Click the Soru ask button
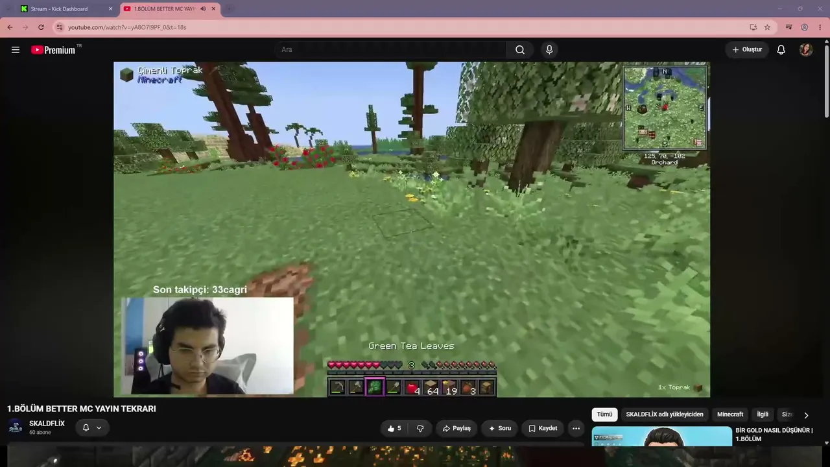 [x=499, y=428]
